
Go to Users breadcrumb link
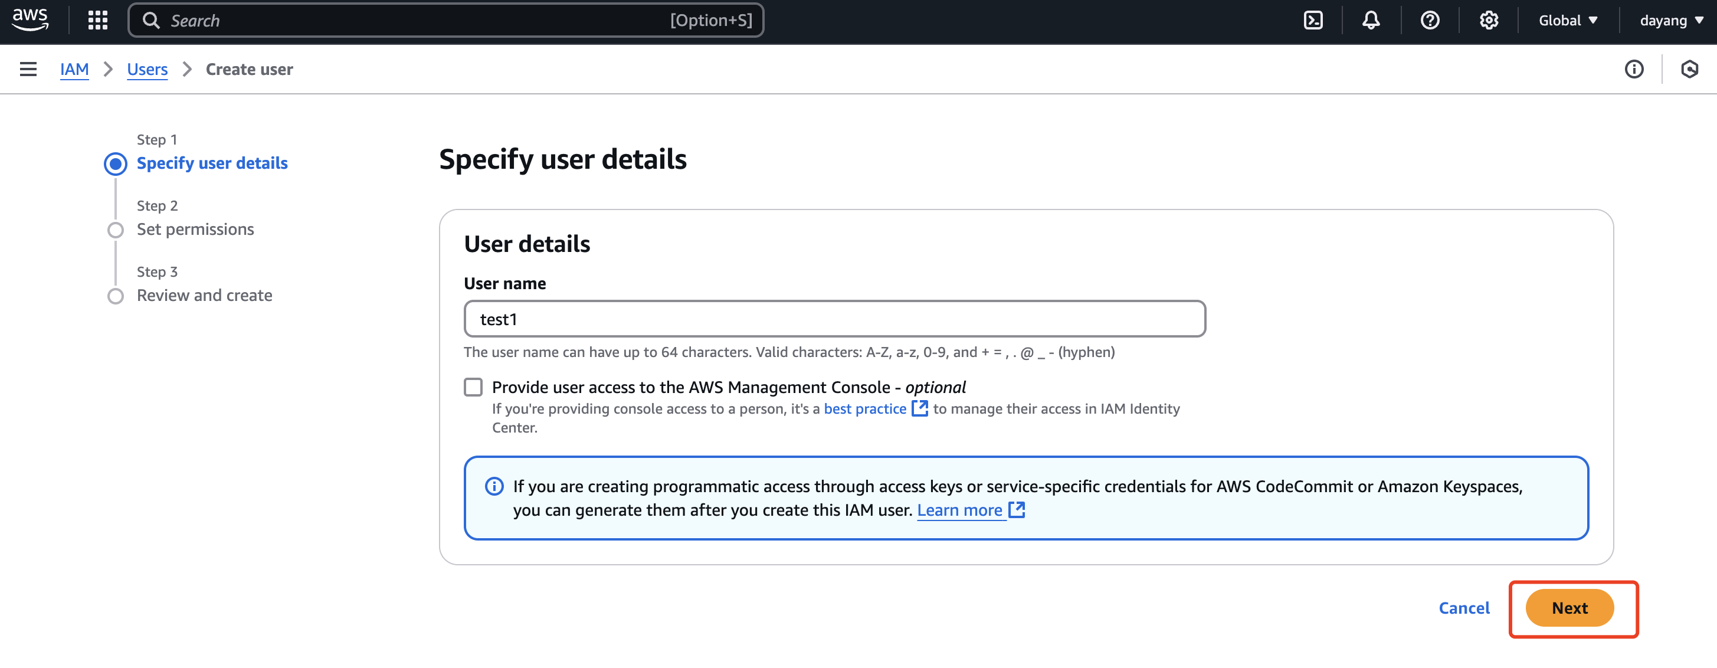[x=147, y=69]
